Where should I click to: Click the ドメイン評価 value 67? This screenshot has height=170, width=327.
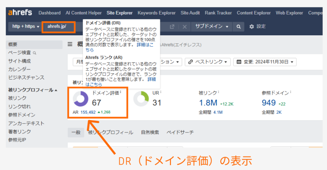click(x=96, y=103)
